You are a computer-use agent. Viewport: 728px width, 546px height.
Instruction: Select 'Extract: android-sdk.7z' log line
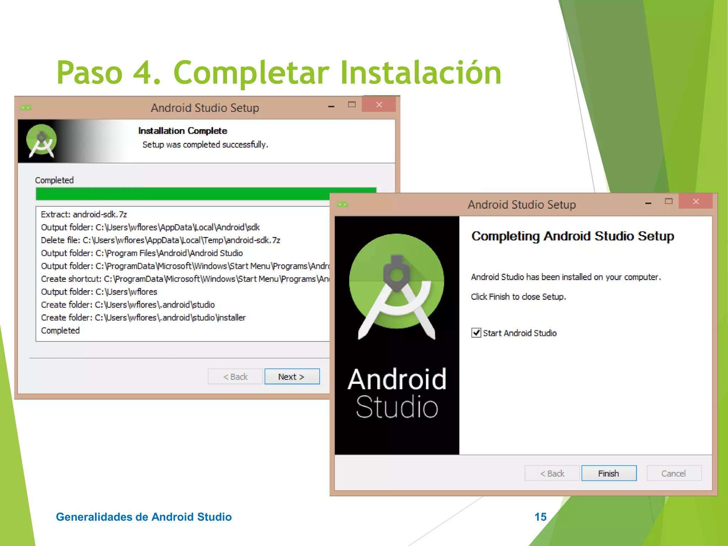pos(84,214)
